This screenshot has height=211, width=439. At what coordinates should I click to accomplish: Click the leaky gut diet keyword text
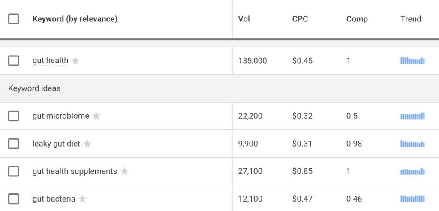tap(56, 144)
